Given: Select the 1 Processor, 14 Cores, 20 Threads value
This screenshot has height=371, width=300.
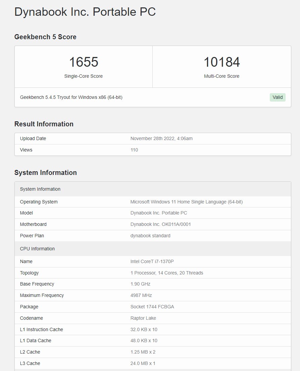Looking at the screenshot, I should [166, 273].
